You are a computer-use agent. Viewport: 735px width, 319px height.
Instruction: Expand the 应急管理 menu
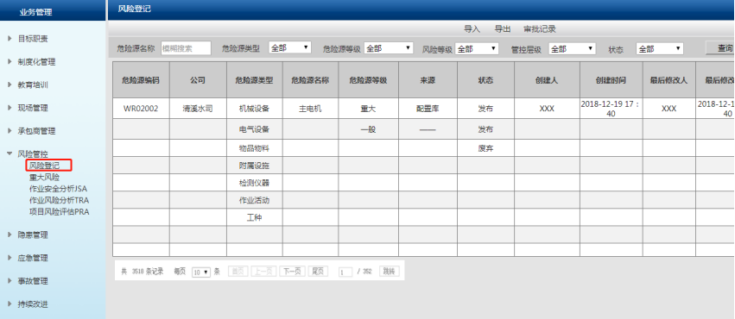[32, 258]
